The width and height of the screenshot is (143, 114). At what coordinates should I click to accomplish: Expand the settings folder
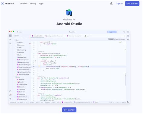(16, 52)
